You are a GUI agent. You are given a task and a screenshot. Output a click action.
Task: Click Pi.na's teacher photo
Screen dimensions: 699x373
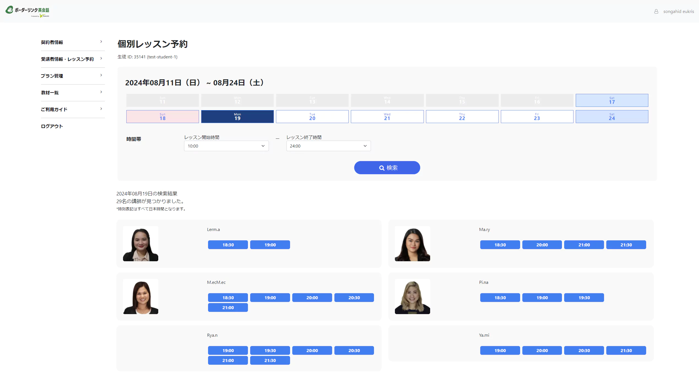point(412,297)
